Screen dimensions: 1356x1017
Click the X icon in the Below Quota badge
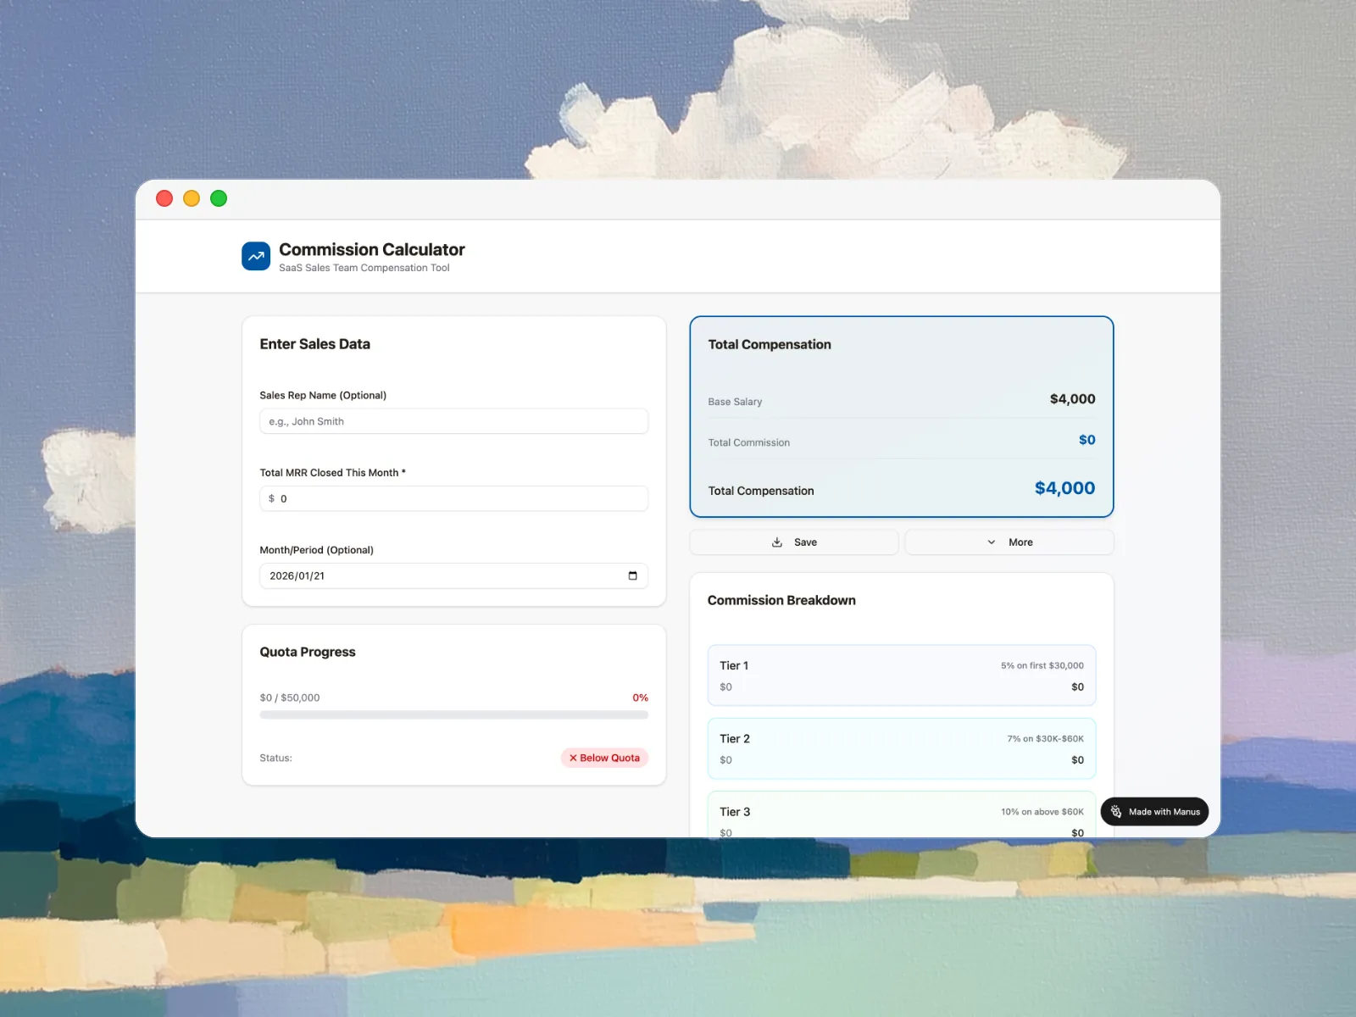[575, 758]
